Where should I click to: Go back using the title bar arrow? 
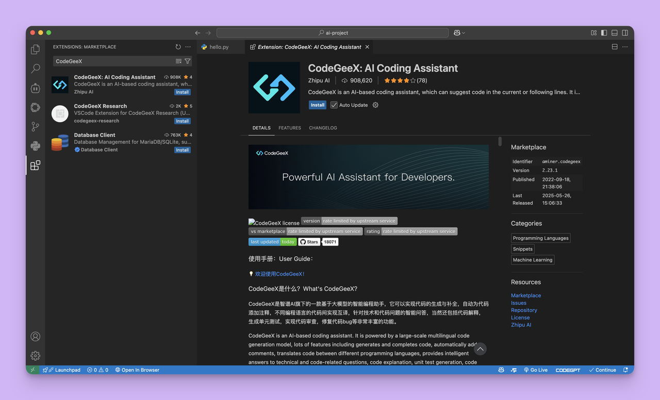197,32
